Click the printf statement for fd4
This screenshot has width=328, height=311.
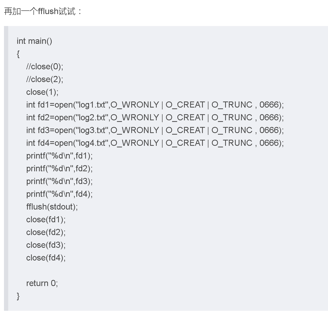click(59, 194)
